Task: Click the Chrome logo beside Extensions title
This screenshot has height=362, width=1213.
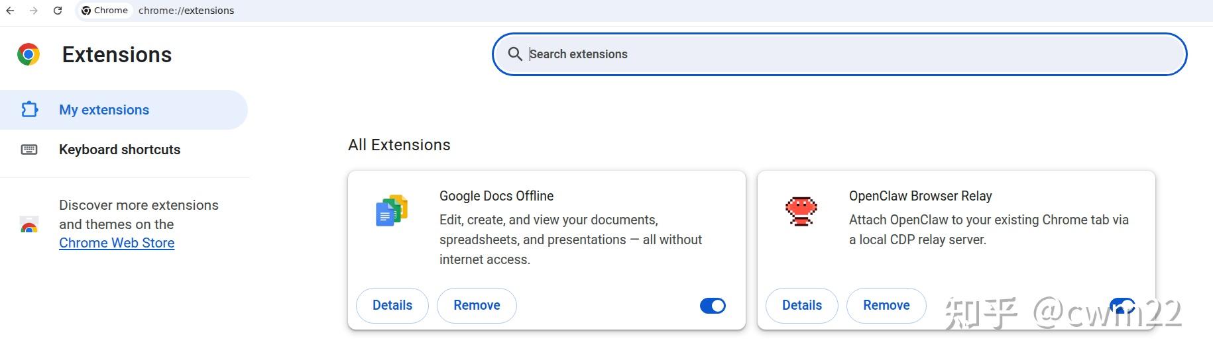Action: (x=29, y=54)
